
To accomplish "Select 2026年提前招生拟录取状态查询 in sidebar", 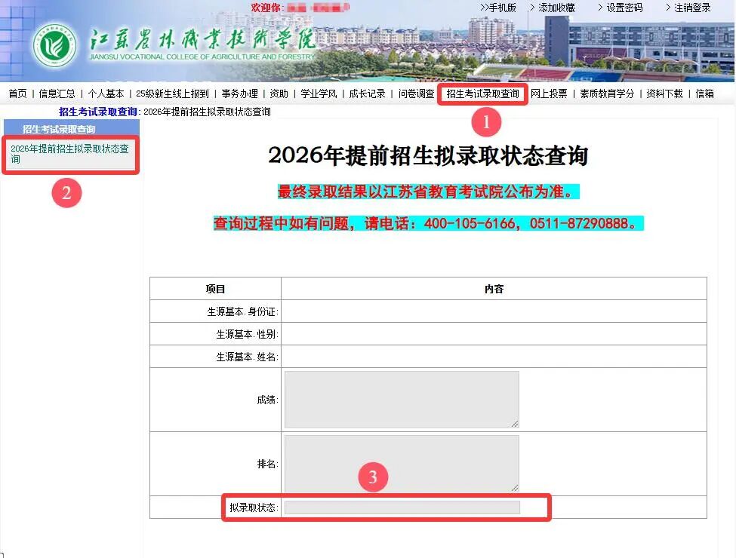I will click(69, 154).
